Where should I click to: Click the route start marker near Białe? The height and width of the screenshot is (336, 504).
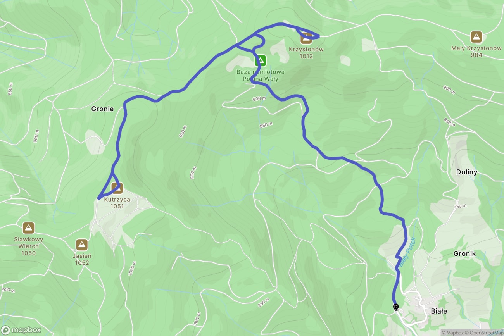pos(396,307)
